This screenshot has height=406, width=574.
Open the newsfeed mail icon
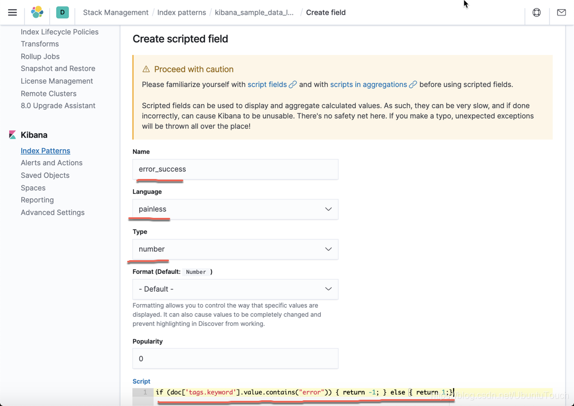(x=561, y=13)
